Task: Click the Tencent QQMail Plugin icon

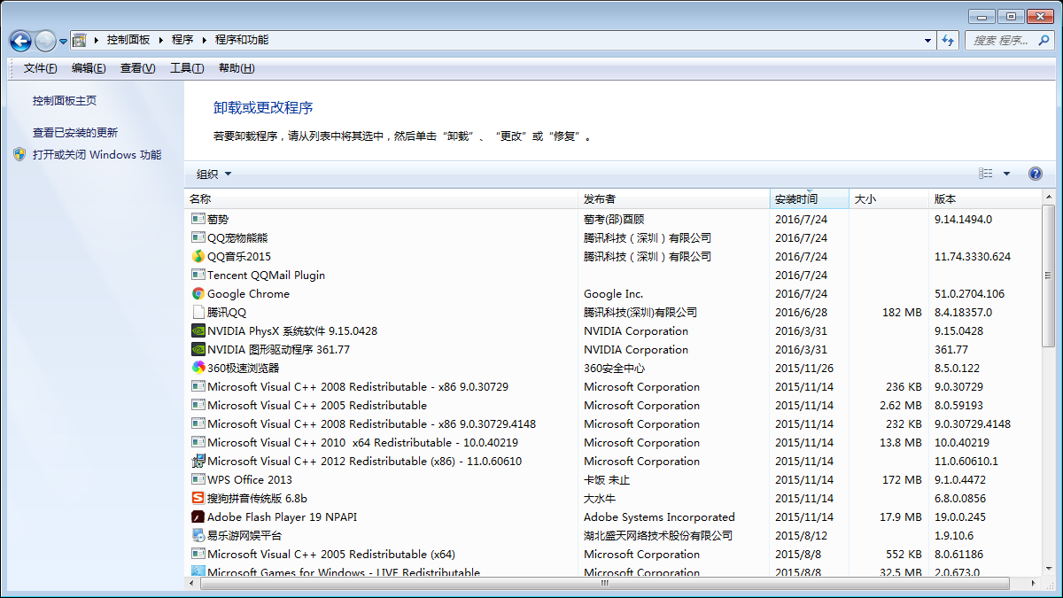Action: [x=198, y=276]
